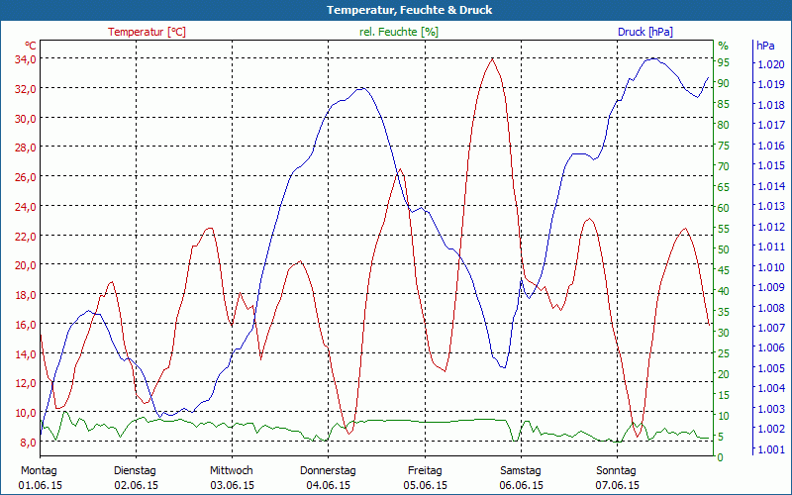Click the chart title "Temperatur, Feuchte & Druck"
The image size is (792, 495).
pos(396,10)
